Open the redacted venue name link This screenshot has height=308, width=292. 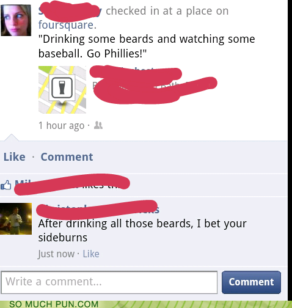(x=136, y=72)
